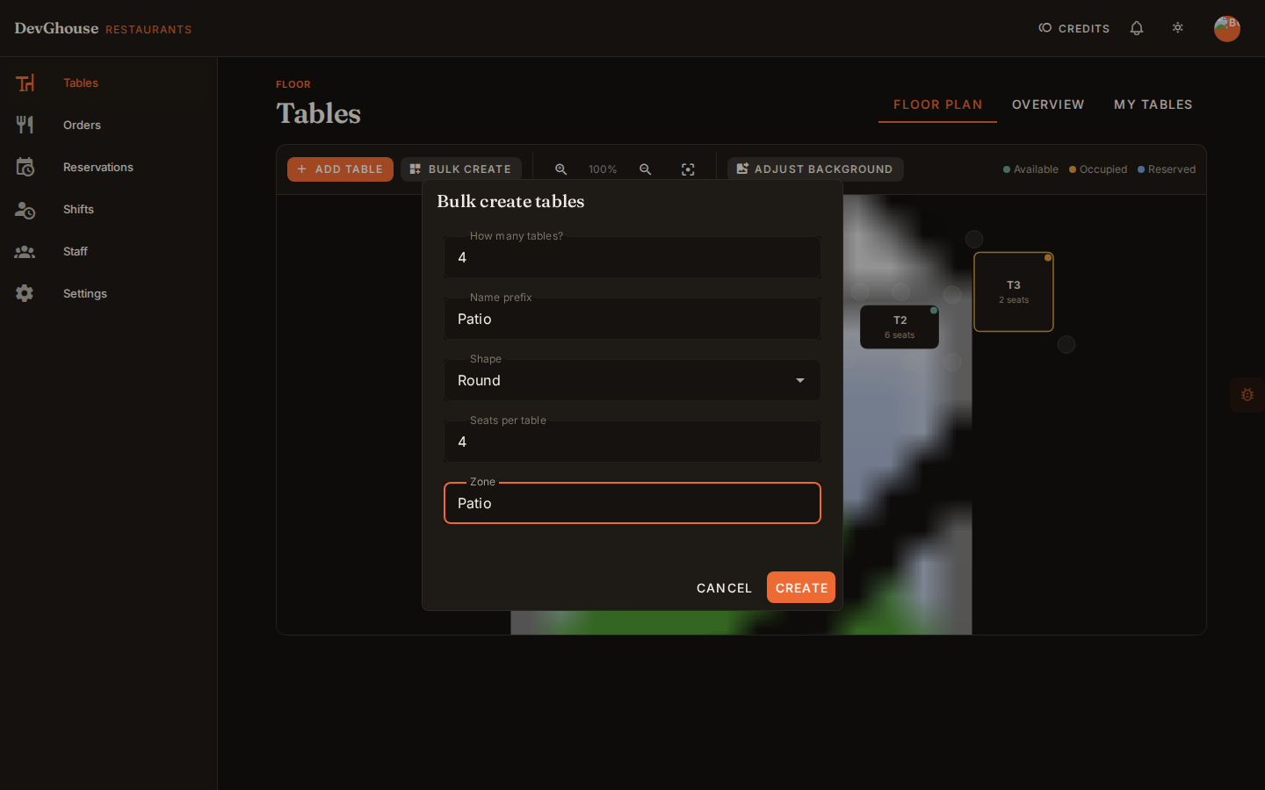Viewport: 1265px width, 790px height.
Task: Open Shifts clock icon in sidebar
Action: [x=25, y=209]
